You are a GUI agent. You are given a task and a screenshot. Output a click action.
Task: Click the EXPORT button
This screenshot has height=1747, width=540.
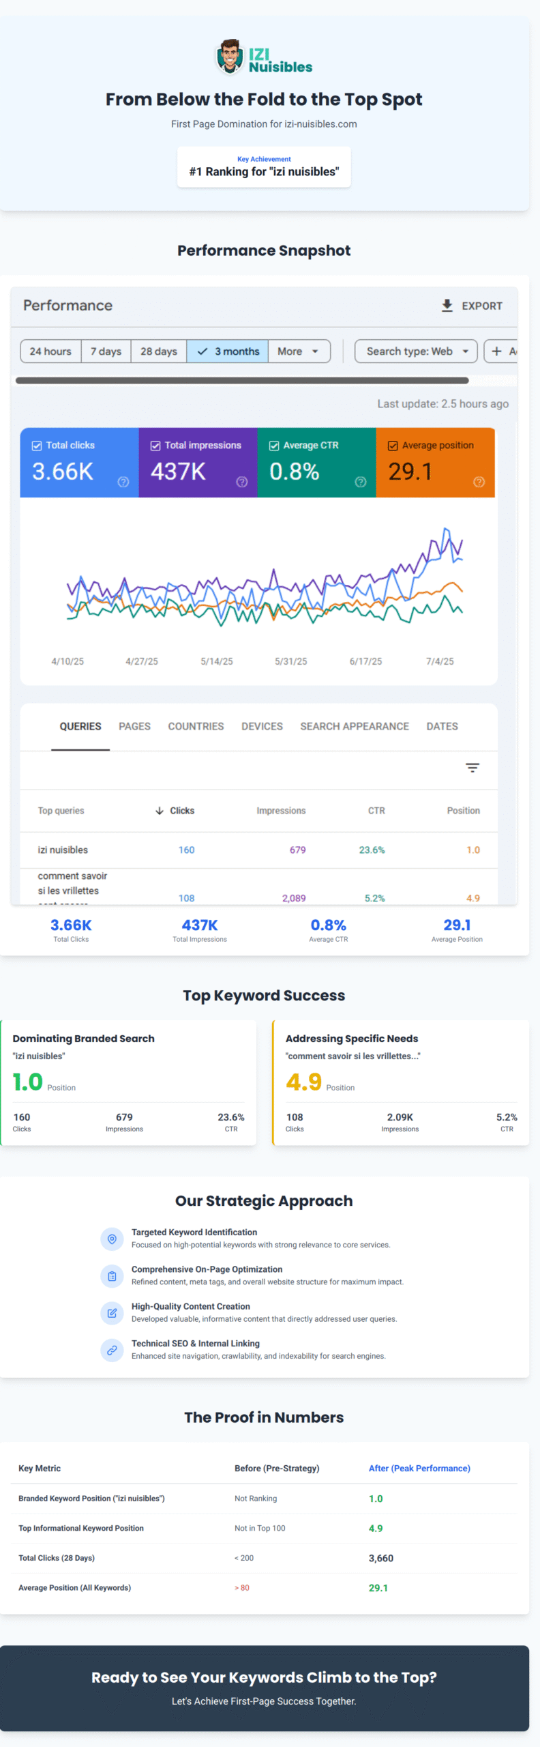(x=472, y=306)
